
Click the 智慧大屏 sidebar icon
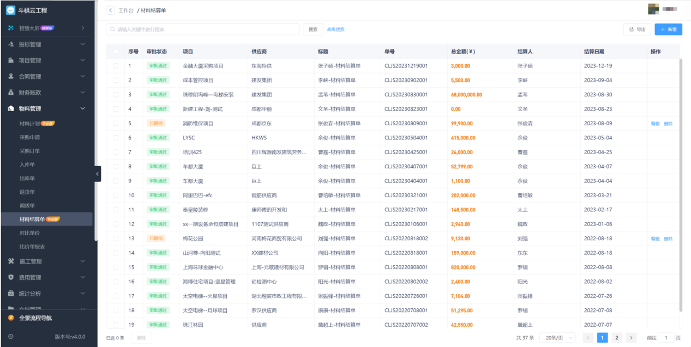(11, 28)
